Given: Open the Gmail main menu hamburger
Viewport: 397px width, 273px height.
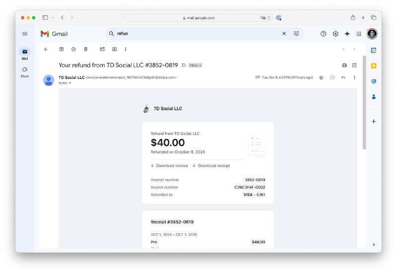Looking at the screenshot, I should (25, 34).
